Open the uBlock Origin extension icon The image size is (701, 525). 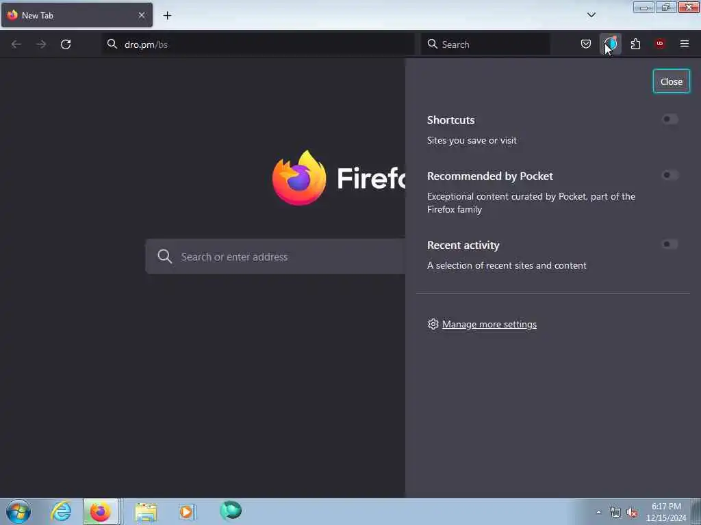[x=660, y=44]
